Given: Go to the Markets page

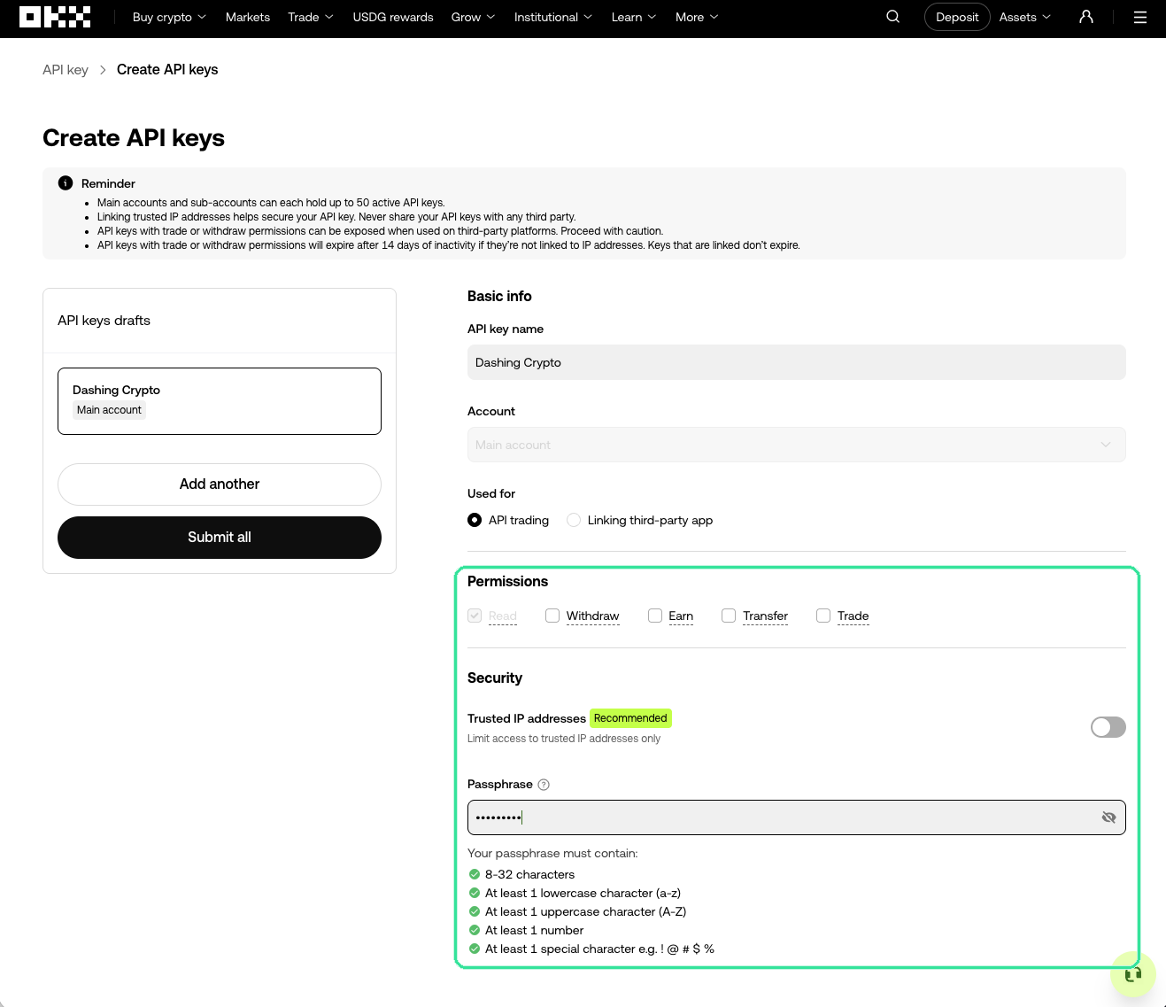Looking at the screenshot, I should click(248, 17).
